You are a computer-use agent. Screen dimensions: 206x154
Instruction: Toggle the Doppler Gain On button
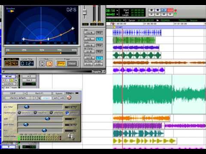(x=100, y=33)
